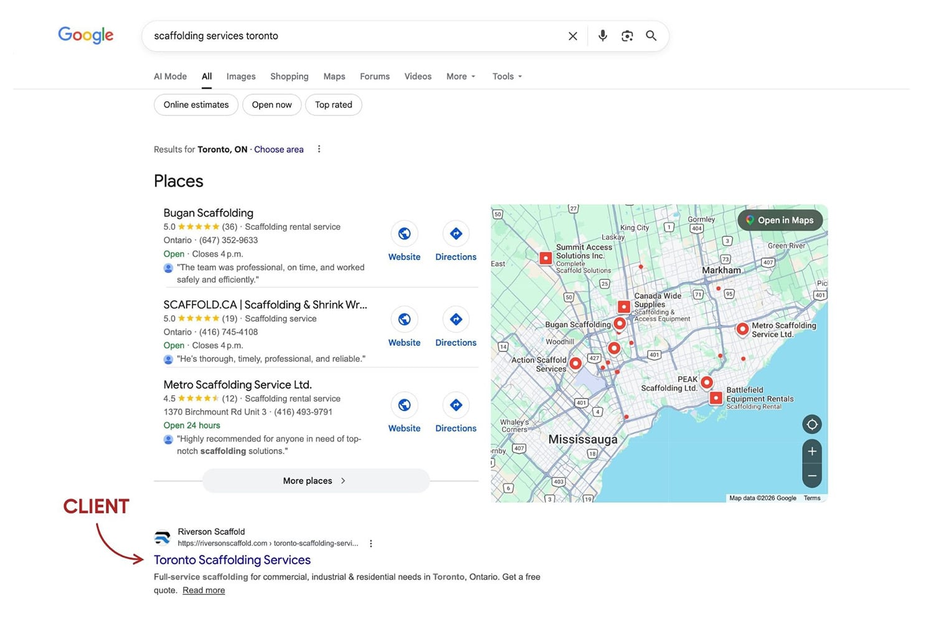
Task: Click Mississauga label on the map
Action: (x=583, y=439)
